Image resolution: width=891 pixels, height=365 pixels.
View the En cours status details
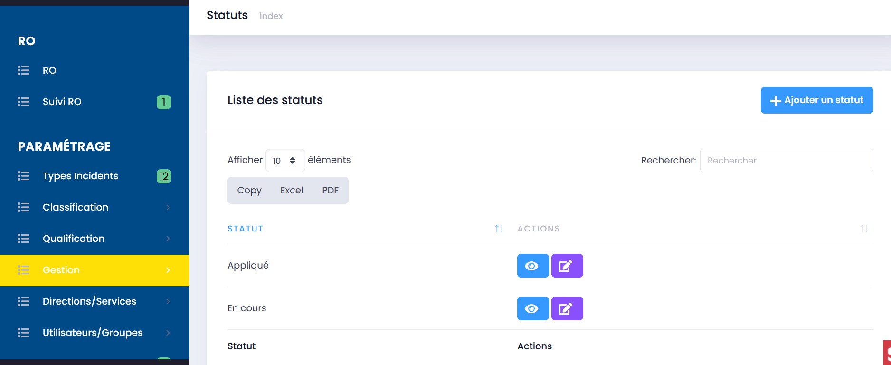coord(532,308)
